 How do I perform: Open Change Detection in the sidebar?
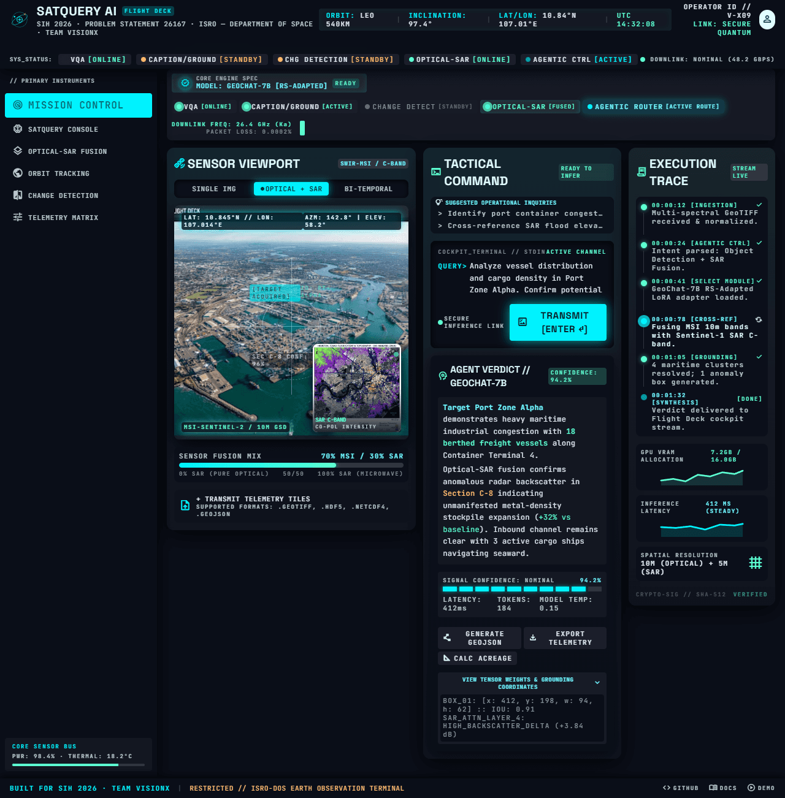(x=78, y=196)
